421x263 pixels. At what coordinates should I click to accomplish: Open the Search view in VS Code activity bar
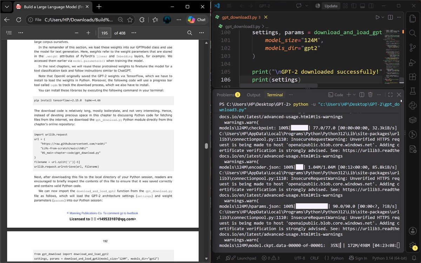(413, 33)
